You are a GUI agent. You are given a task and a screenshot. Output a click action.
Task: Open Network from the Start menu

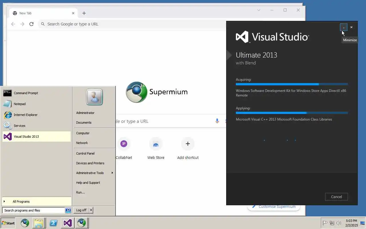94,143
